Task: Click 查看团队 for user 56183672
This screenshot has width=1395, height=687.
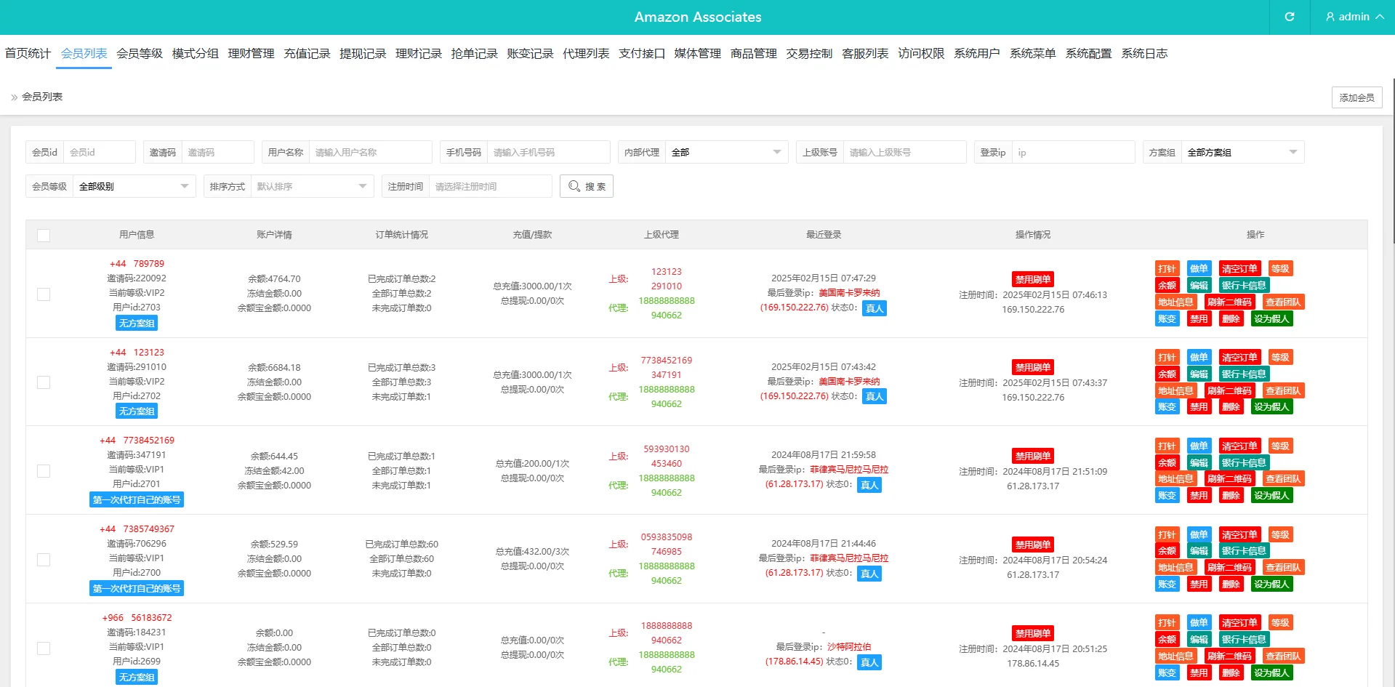Action: pos(1282,656)
